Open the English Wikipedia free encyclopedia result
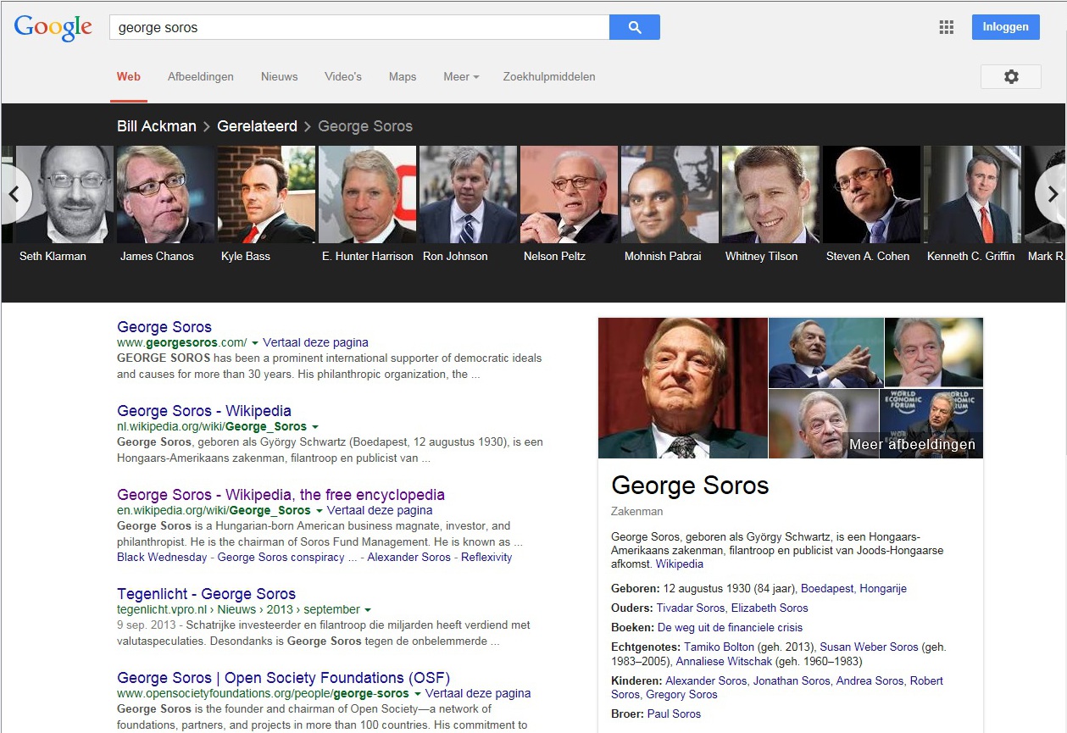1067x733 pixels. 281,495
